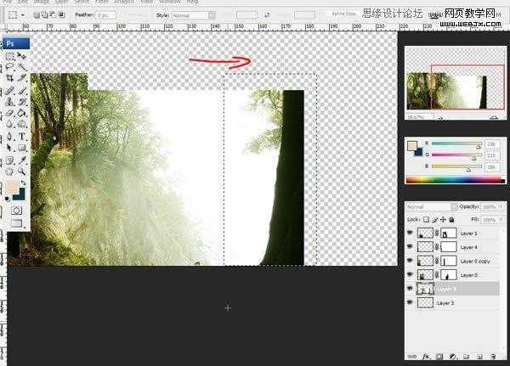Viewport: 510px width, 366px height.
Task: Select the Crop tool
Action: coord(9,77)
